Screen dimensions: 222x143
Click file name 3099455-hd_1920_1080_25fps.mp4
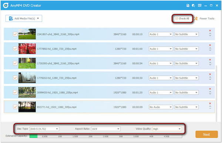[57, 92]
